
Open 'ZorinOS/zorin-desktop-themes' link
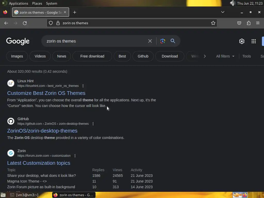42,131
